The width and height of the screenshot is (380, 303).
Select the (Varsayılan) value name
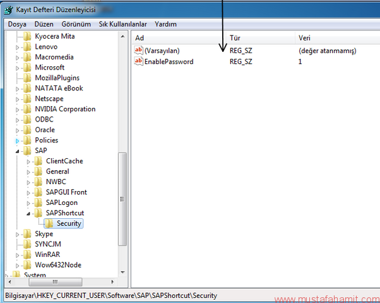[162, 51]
